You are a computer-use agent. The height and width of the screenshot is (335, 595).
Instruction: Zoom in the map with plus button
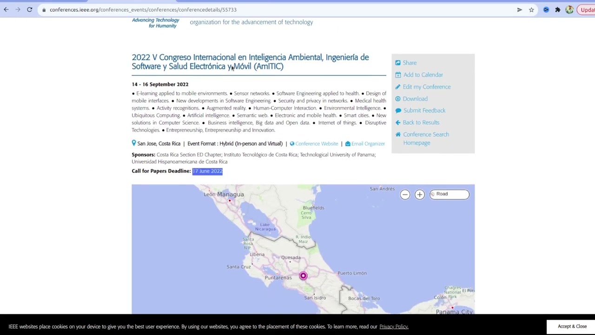click(x=419, y=194)
